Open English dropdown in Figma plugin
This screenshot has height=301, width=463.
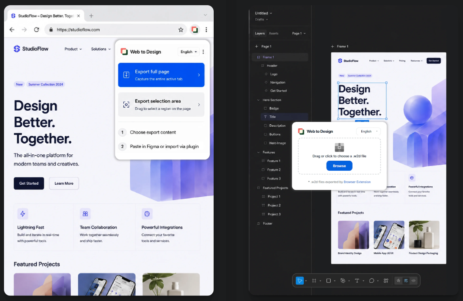(x=368, y=132)
